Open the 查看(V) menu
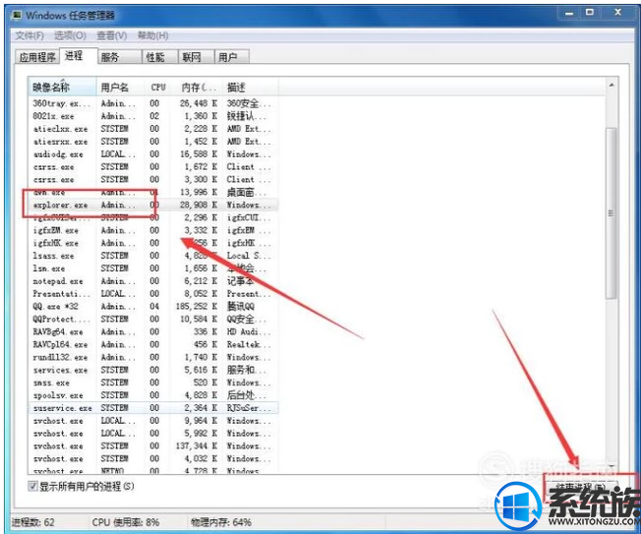 (x=112, y=35)
